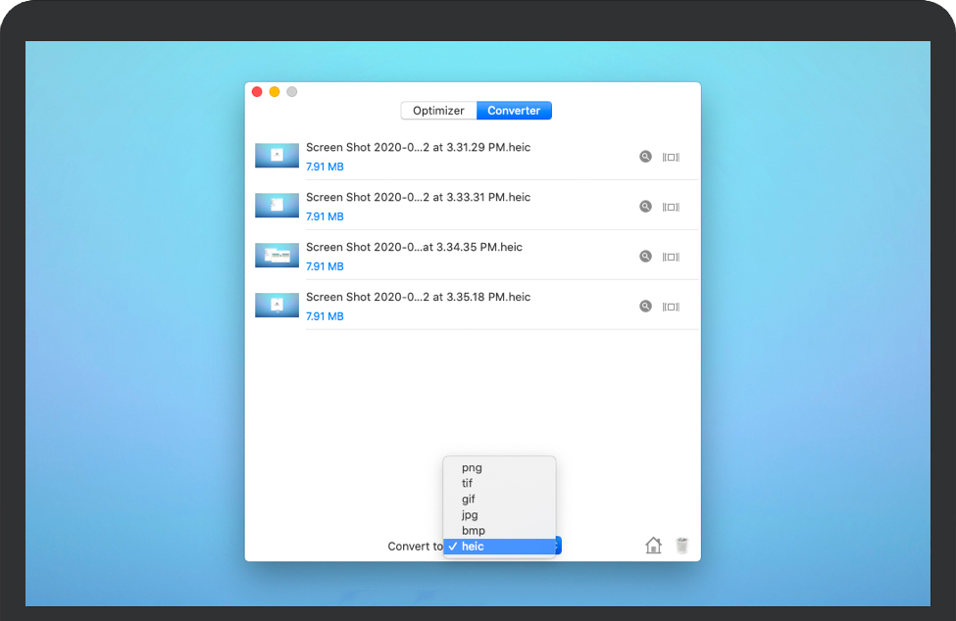Click the compare icon for the 3.31.29 PM file
This screenshot has width=956, height=621.
pyautogui.click(x=671, y=157)
